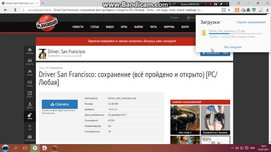Click ENG language indicator in tray
Viewport: 271px width, 152px height.
pos(252,148)
